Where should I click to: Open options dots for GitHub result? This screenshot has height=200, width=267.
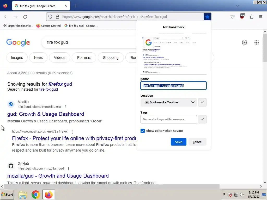68,168
